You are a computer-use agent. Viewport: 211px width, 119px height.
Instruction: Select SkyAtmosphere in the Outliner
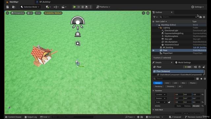pyautogui.click(x=171, y=36)
